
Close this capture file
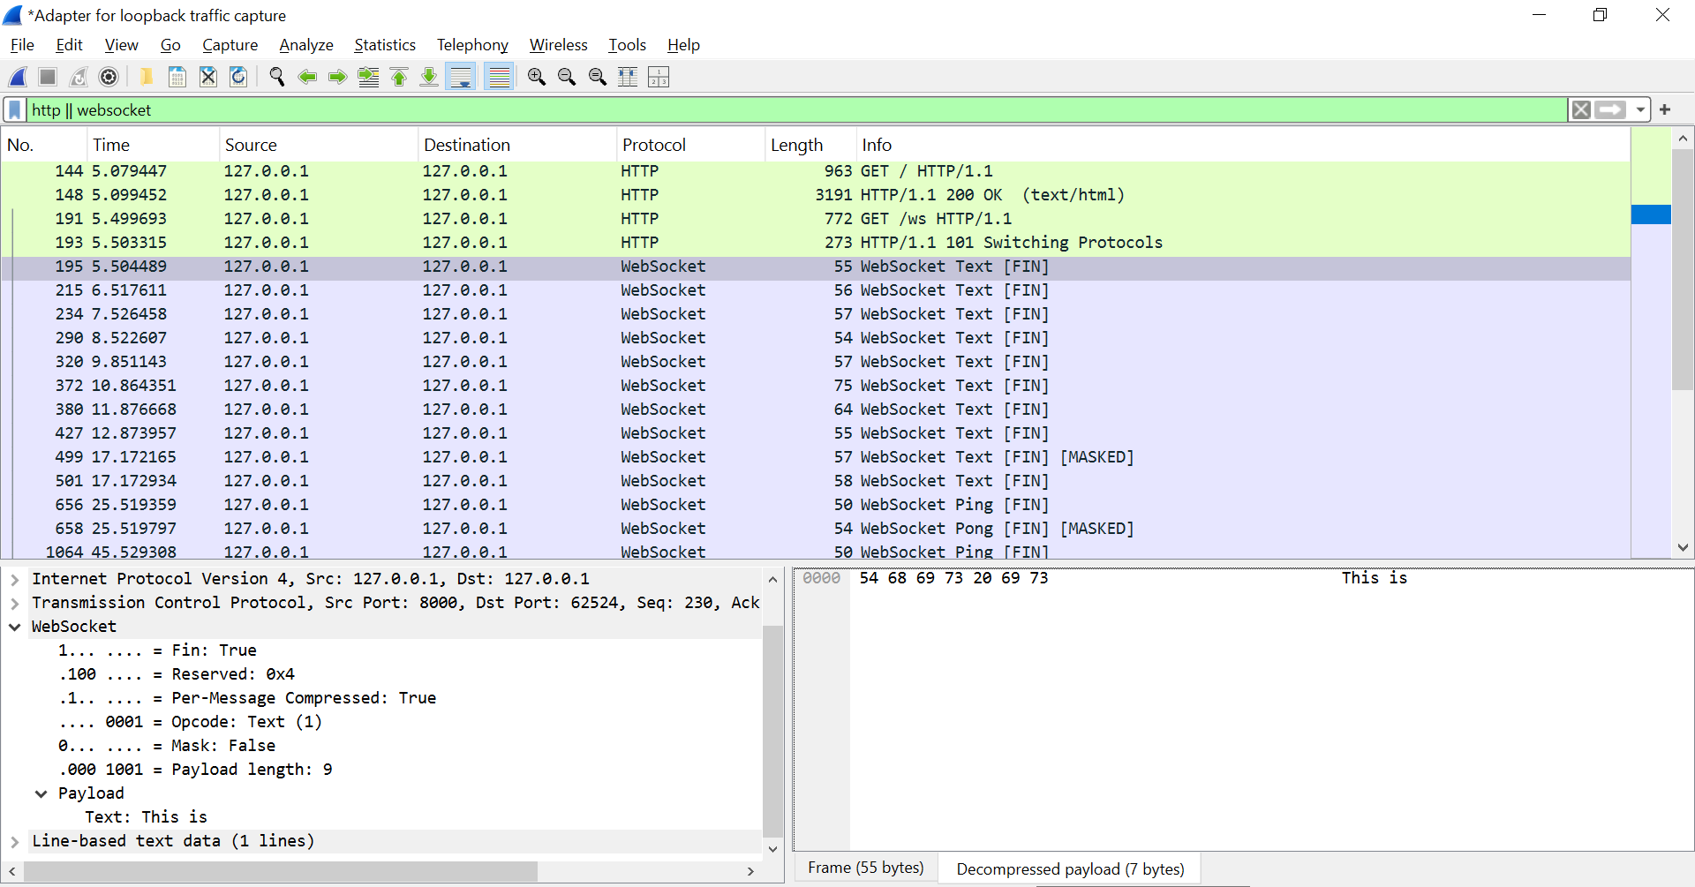[x=208, y=77]
